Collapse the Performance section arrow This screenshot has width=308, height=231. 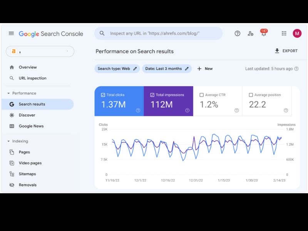click(8, 93)
